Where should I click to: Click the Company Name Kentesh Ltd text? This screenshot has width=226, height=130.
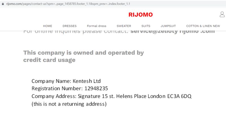pyautogui.click(x=66, y=81)
